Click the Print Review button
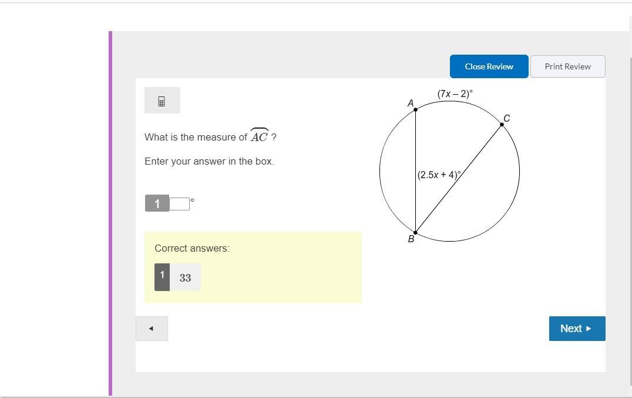This screenshot has width=632, height=398. point(567,66)
